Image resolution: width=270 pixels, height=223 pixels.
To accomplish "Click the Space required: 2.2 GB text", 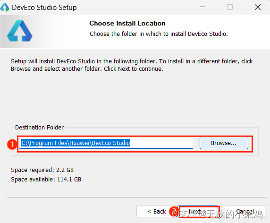I will [42, 170].
